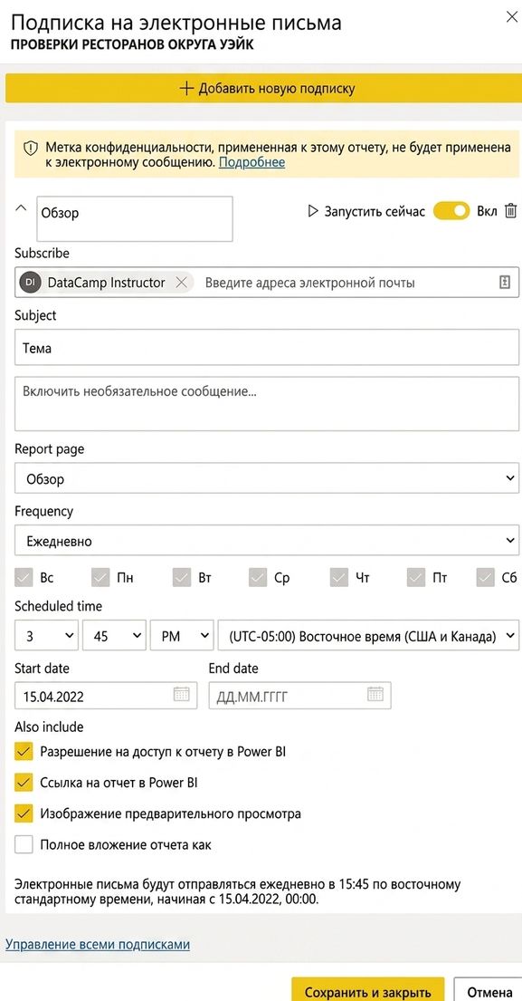The width and height of the screenshot is (522, 1001).
Task: Click Add new subscription button
Action: click(266, 88)
